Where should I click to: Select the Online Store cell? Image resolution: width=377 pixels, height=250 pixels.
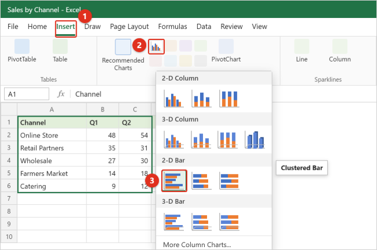click(52, 135)
